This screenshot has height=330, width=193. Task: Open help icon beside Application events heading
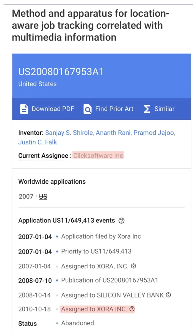(121, 221)
